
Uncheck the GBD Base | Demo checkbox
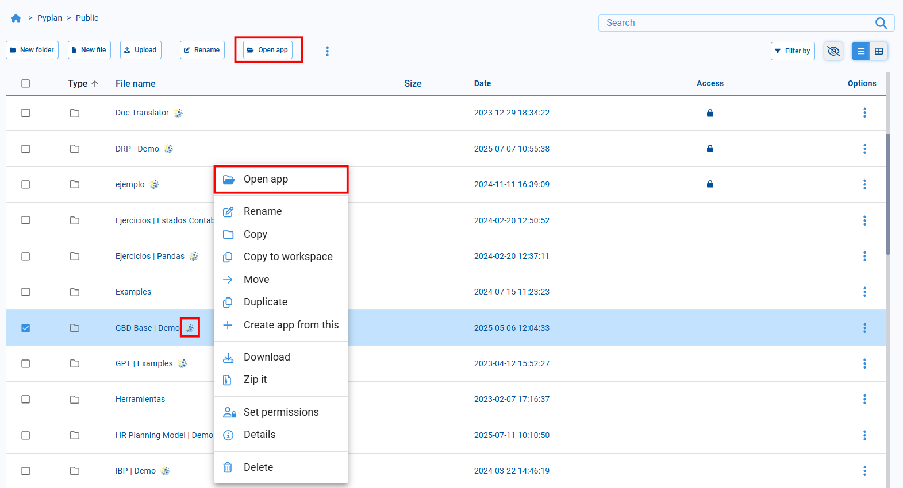point(26,328)
